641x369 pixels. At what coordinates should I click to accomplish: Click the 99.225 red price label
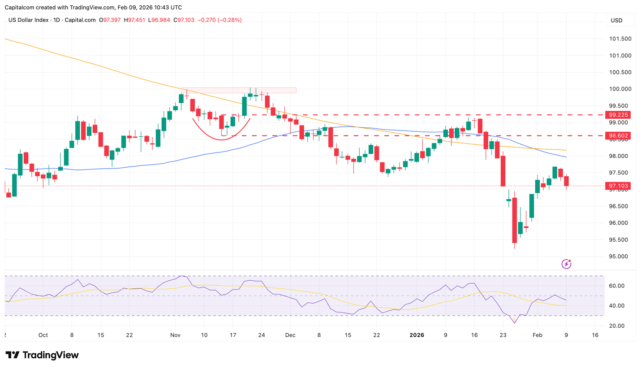click(x=618, y=115)
